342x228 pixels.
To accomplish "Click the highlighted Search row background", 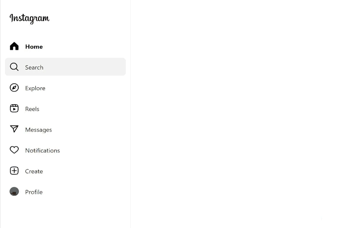I will tap(65, 67).
